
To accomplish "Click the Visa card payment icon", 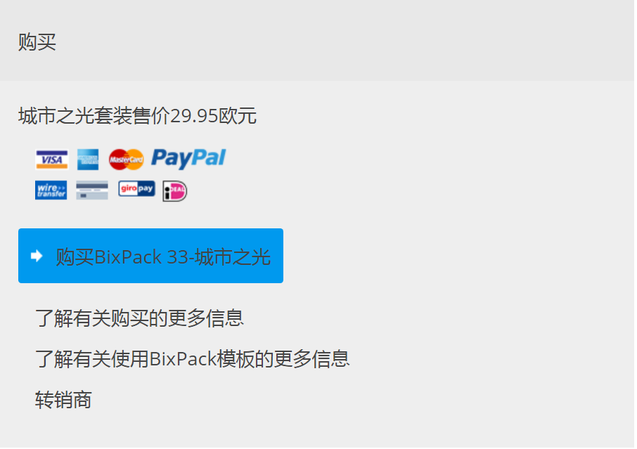I will (51, 160).
